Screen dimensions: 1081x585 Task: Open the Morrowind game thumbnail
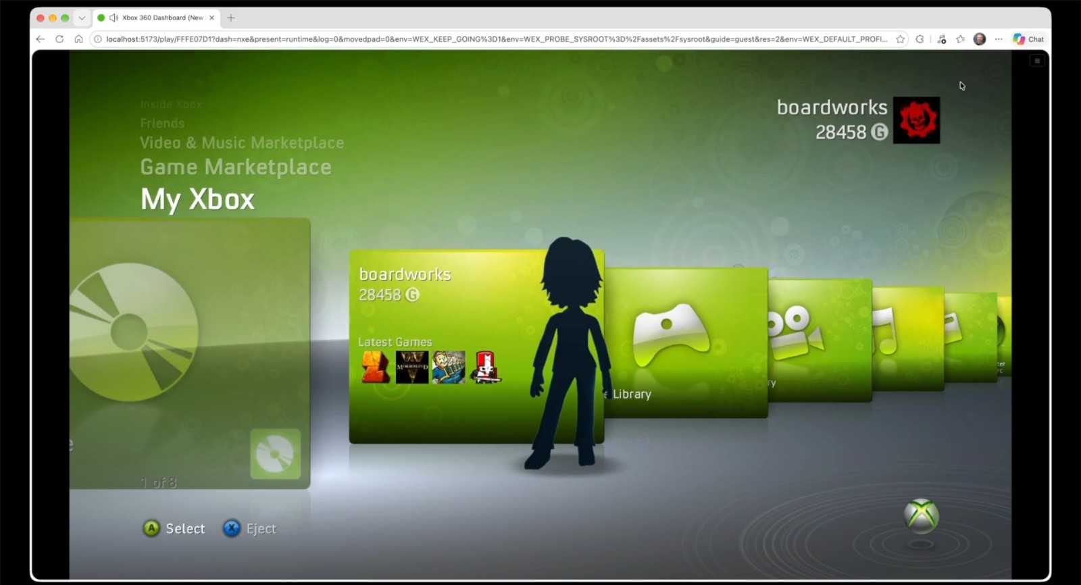coord(412,367)
